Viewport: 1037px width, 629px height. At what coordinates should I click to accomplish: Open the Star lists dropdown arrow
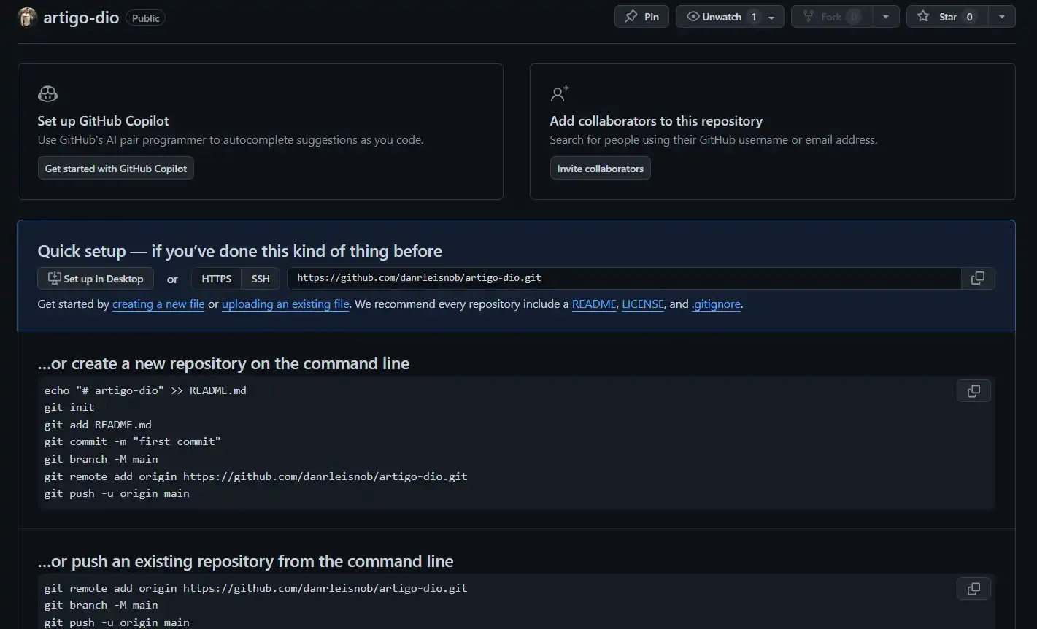tap(1002, 17)
